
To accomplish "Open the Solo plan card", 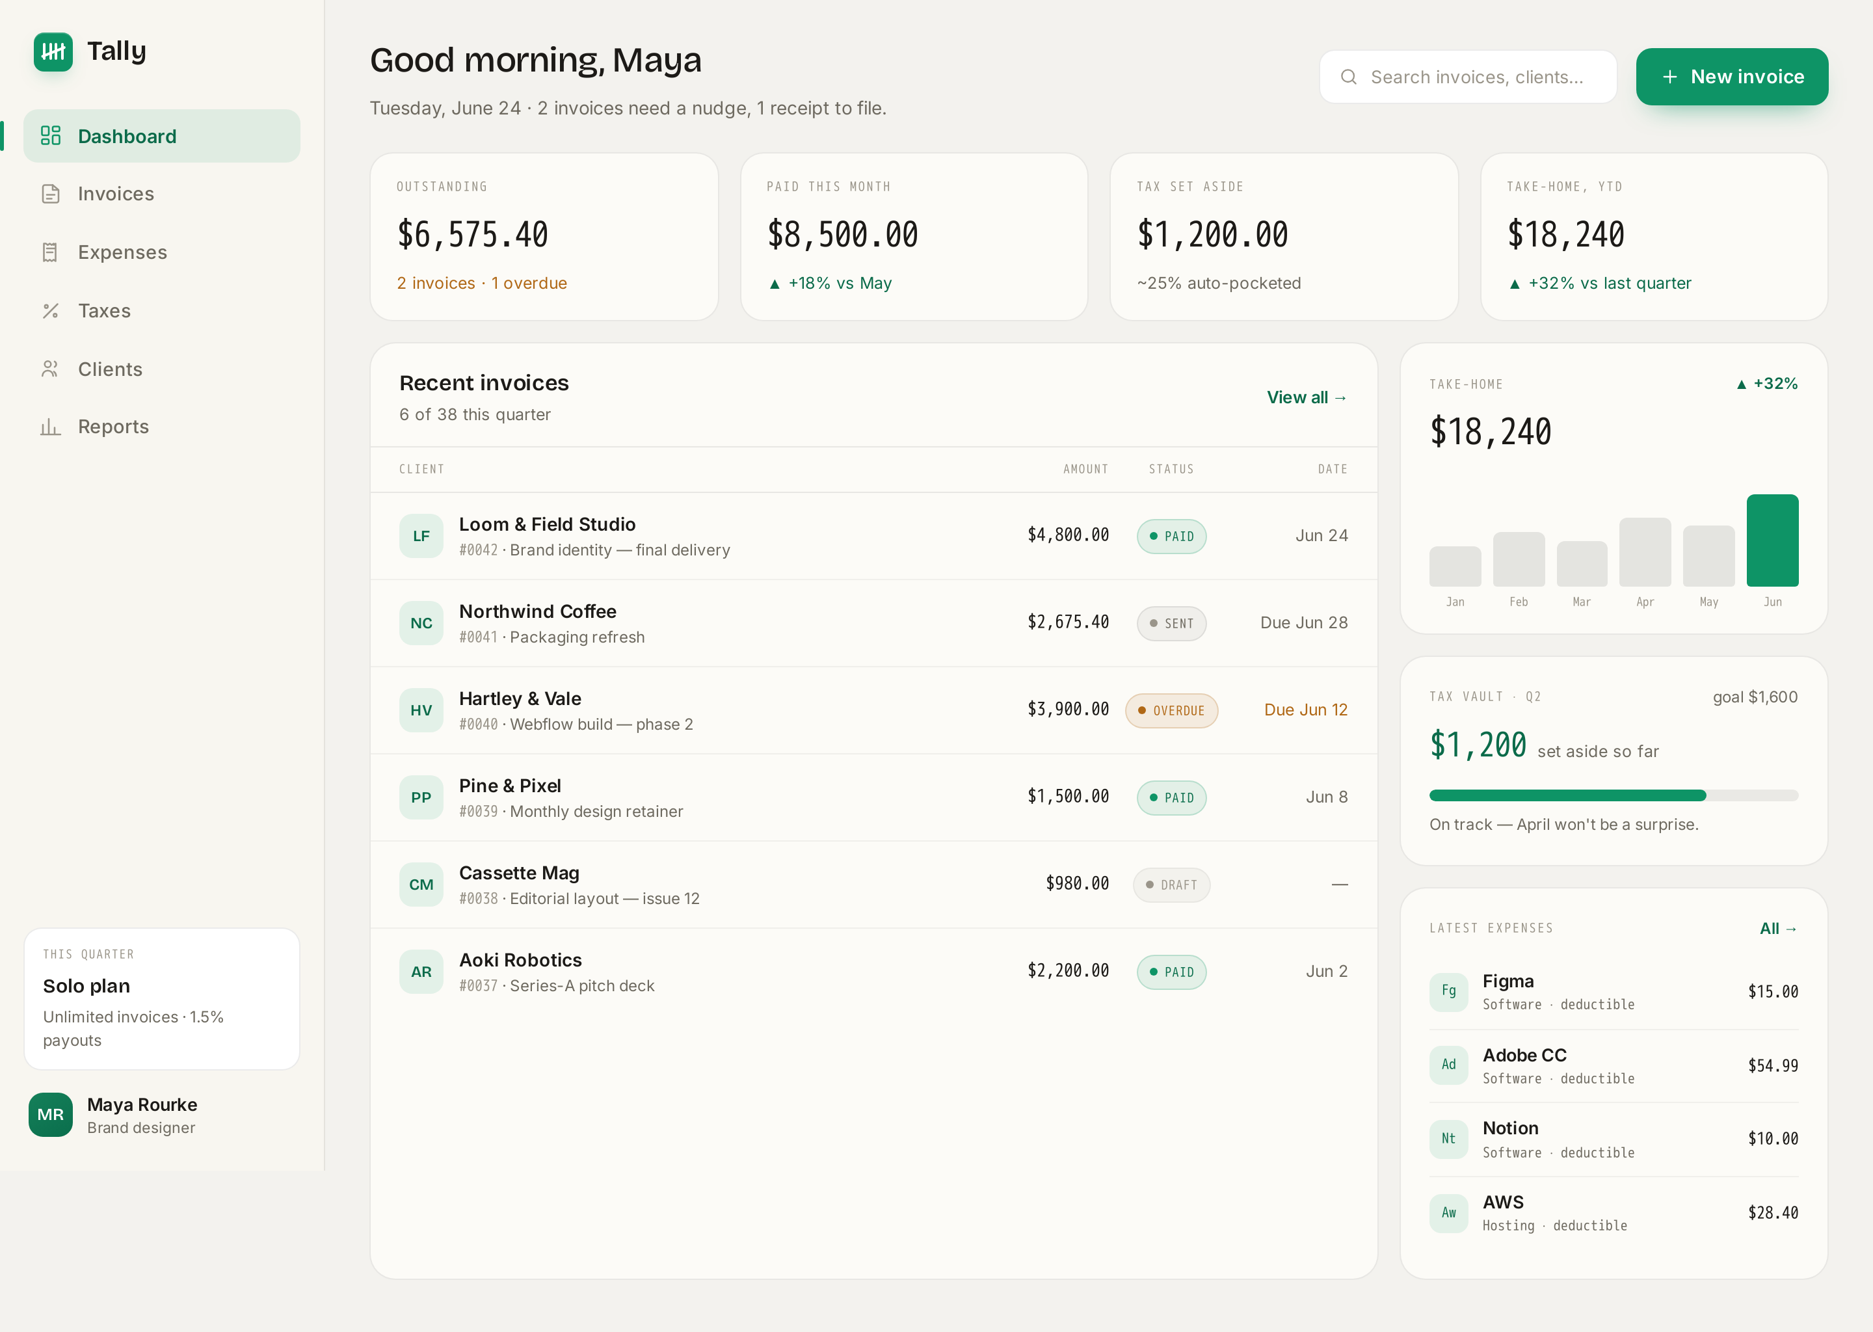I will pos(161,999).
